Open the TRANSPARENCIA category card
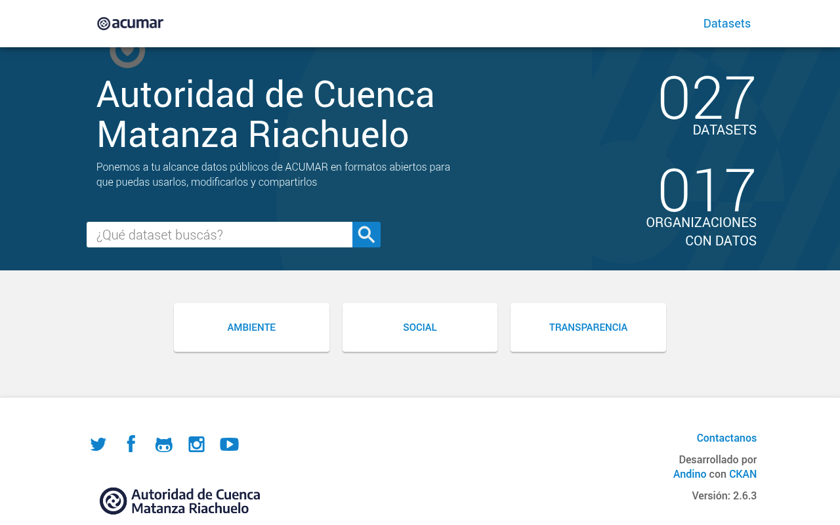Viewport: 840px width, 525px height. (x=588, y=327)
